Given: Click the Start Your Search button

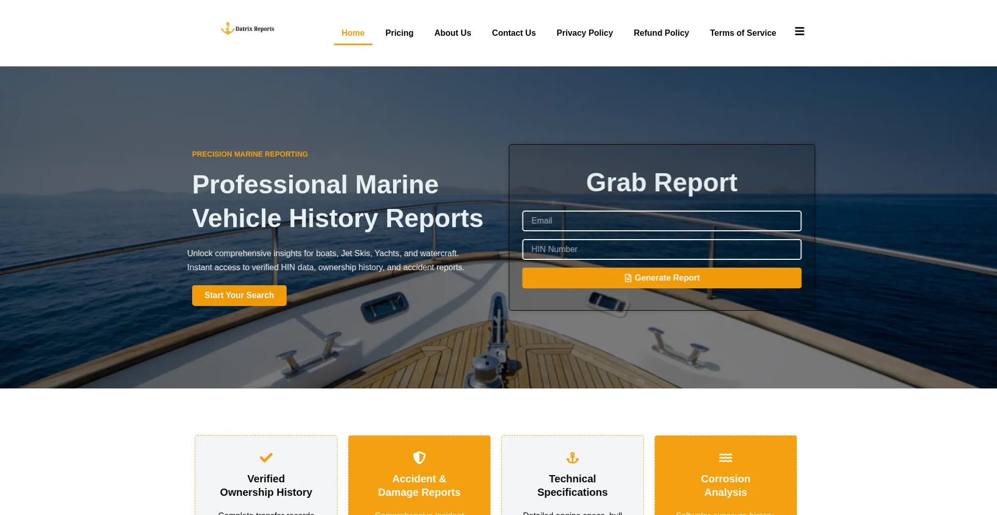Looking at the screenshot, I should (239, 296).
